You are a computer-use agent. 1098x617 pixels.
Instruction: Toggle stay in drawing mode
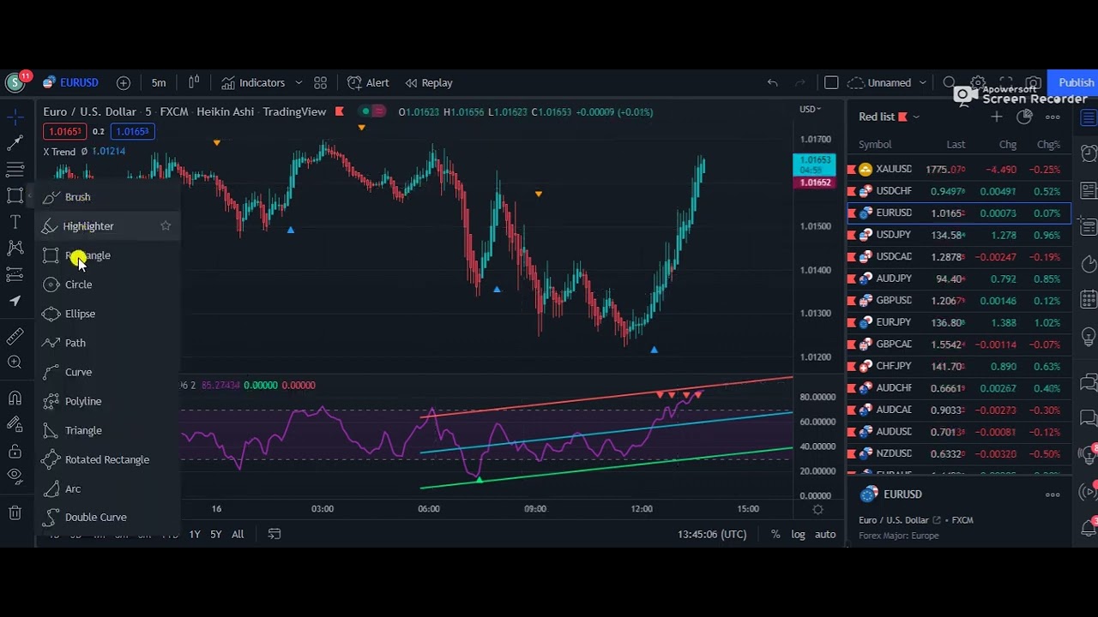15,424
